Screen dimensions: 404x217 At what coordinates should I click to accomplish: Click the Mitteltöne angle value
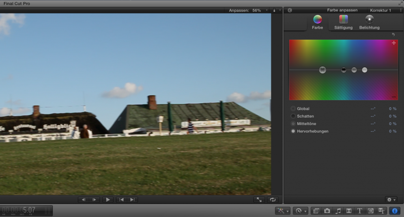tap(373, 123)
